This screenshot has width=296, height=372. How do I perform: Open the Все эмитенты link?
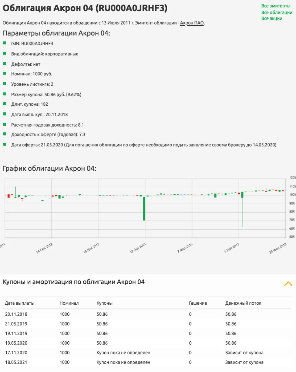tap(275, 6)
